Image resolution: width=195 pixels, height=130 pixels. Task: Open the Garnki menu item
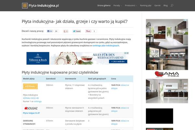coord(157,6)
